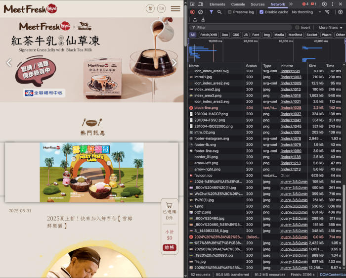The height and width of the screenshot is (278, 346).
Task: Sort by the Name column header
Action: tap(216, 66)
